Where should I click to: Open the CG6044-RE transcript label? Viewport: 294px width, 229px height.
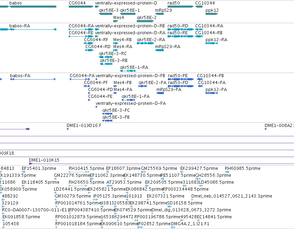tap(81, 33)
